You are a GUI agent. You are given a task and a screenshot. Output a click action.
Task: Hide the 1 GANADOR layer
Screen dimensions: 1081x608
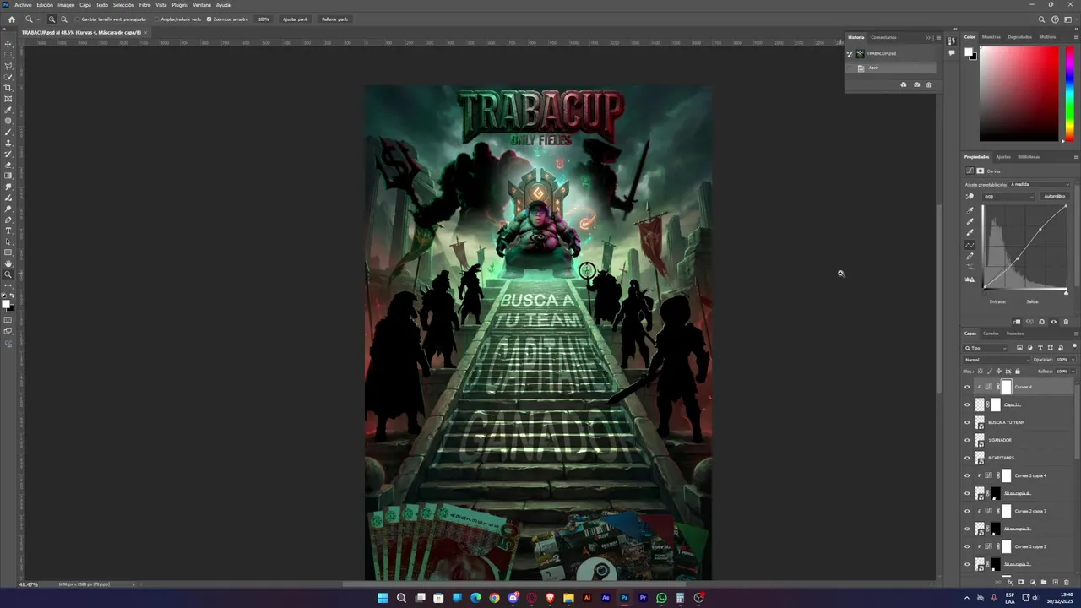coord(968,440)
